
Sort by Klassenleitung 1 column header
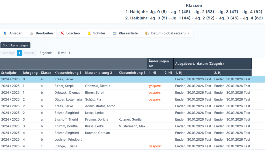pyautogui.click(x=68, y=73)
